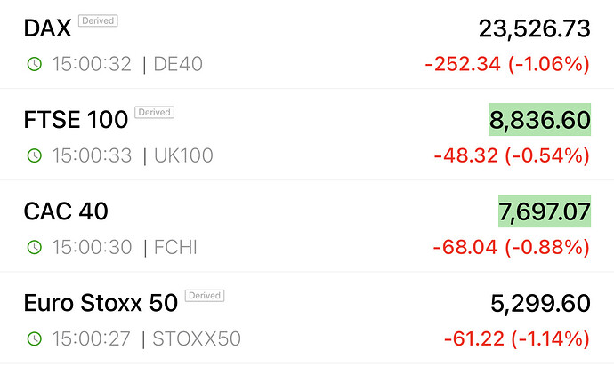The height and width of the screenshot is (366, 614).
Task: Click the DE40 ticker symbol
Action: (x=178, y=64)
